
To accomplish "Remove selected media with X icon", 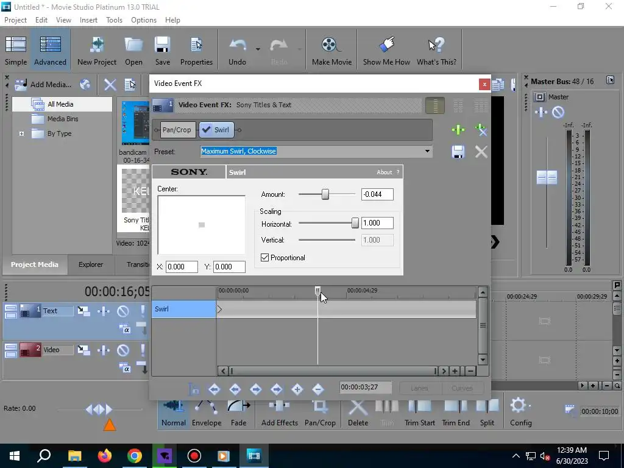I will coord(110,84).
